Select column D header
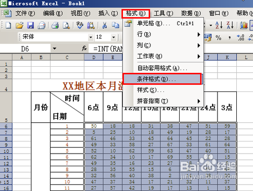253x191 pixels. point(94,58)
